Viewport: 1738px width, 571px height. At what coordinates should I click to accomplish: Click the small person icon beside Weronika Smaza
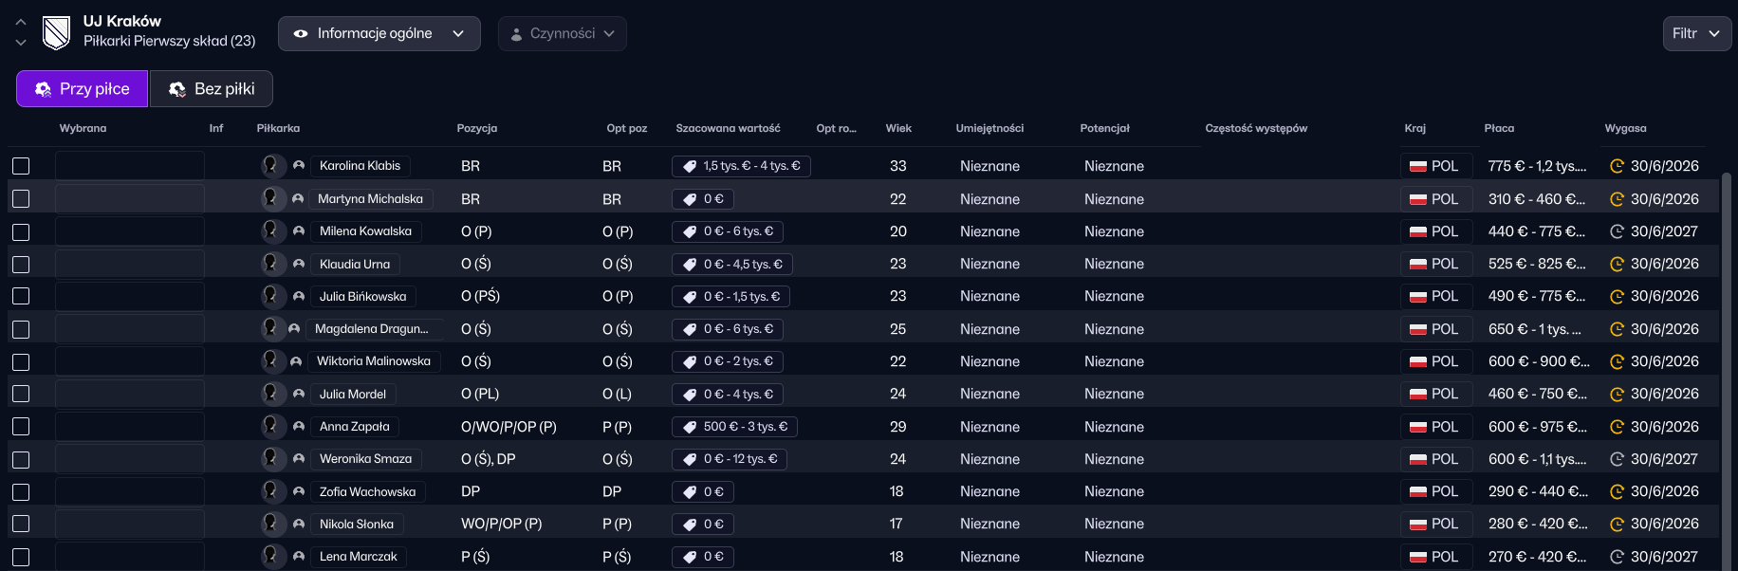[x=299, y=459]
